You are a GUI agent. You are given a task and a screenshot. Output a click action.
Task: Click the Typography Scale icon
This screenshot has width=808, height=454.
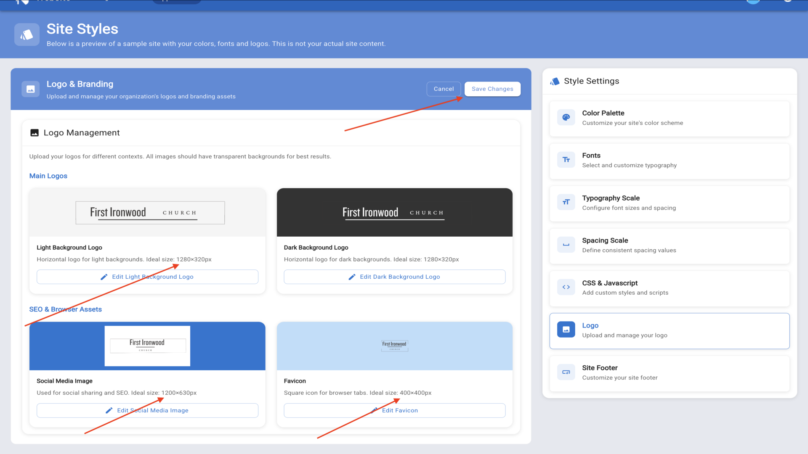coord(566,203)
